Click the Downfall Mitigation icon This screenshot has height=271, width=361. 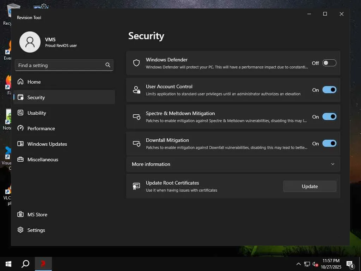(136, 144)
